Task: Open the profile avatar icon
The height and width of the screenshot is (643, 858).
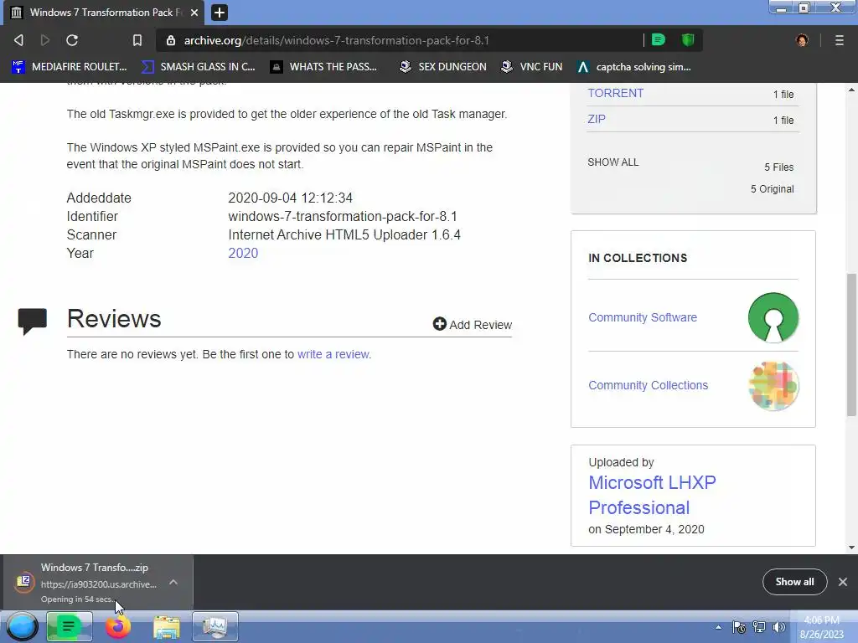Action: pyautogui.click(x=802, y=40)
